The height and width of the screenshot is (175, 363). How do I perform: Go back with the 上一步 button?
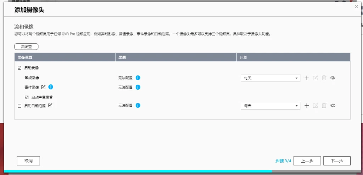(307, 161)
